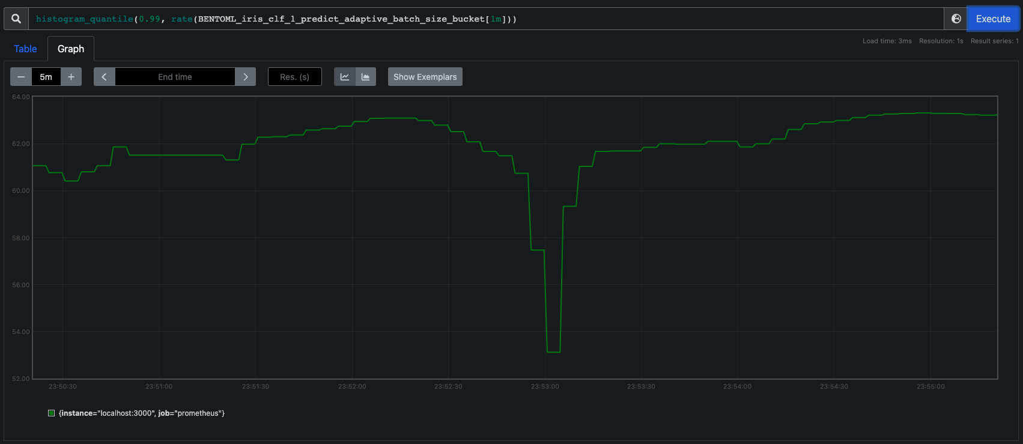Viewport: 1023px width, 444px height.
Task: Click the query expression input field
Action: click(487, 19)
